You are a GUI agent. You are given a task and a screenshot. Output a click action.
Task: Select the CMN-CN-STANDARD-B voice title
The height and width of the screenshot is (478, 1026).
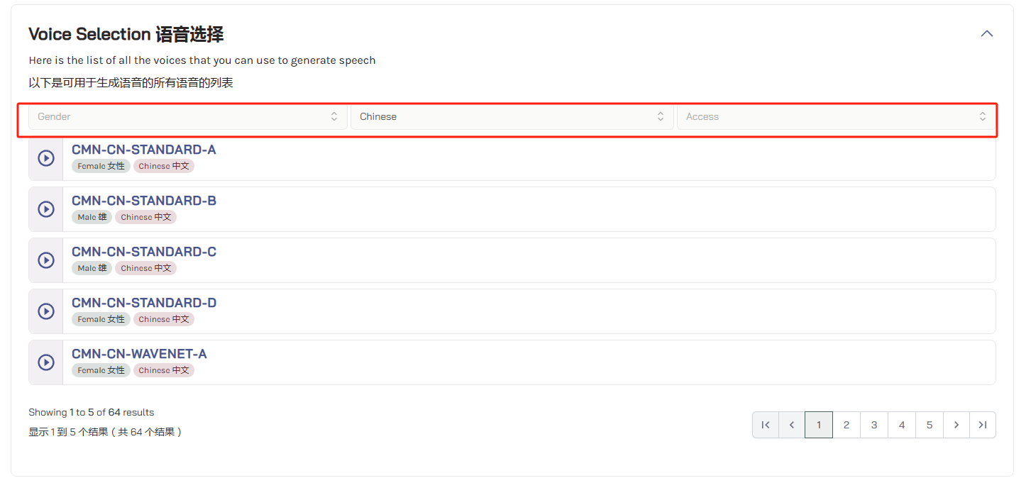point(144,201)
